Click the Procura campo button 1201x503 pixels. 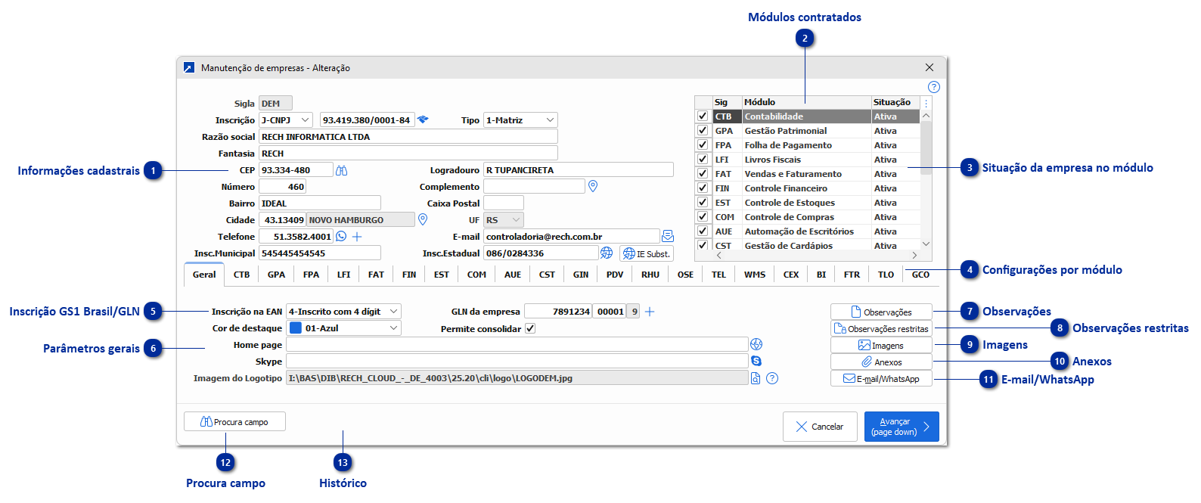234,421
